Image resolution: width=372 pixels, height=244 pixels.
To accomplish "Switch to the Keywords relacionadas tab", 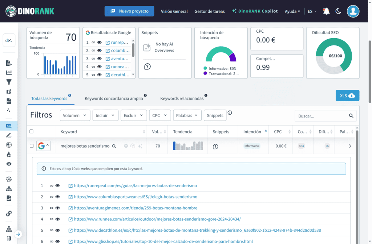I will (182, 97).
